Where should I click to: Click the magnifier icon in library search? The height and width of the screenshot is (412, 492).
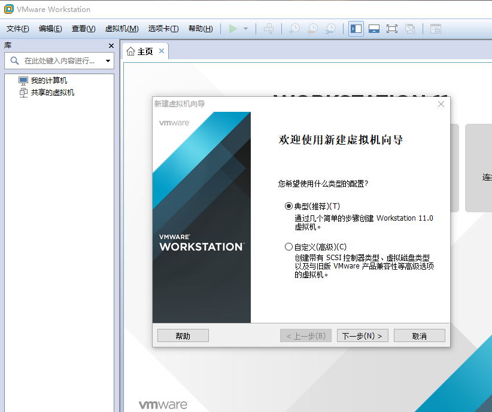14,60
